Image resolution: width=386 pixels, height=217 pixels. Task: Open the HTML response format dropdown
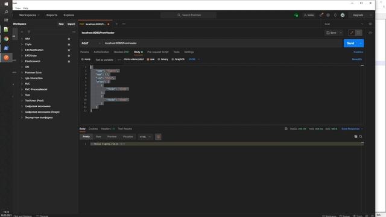pos(145,137)
